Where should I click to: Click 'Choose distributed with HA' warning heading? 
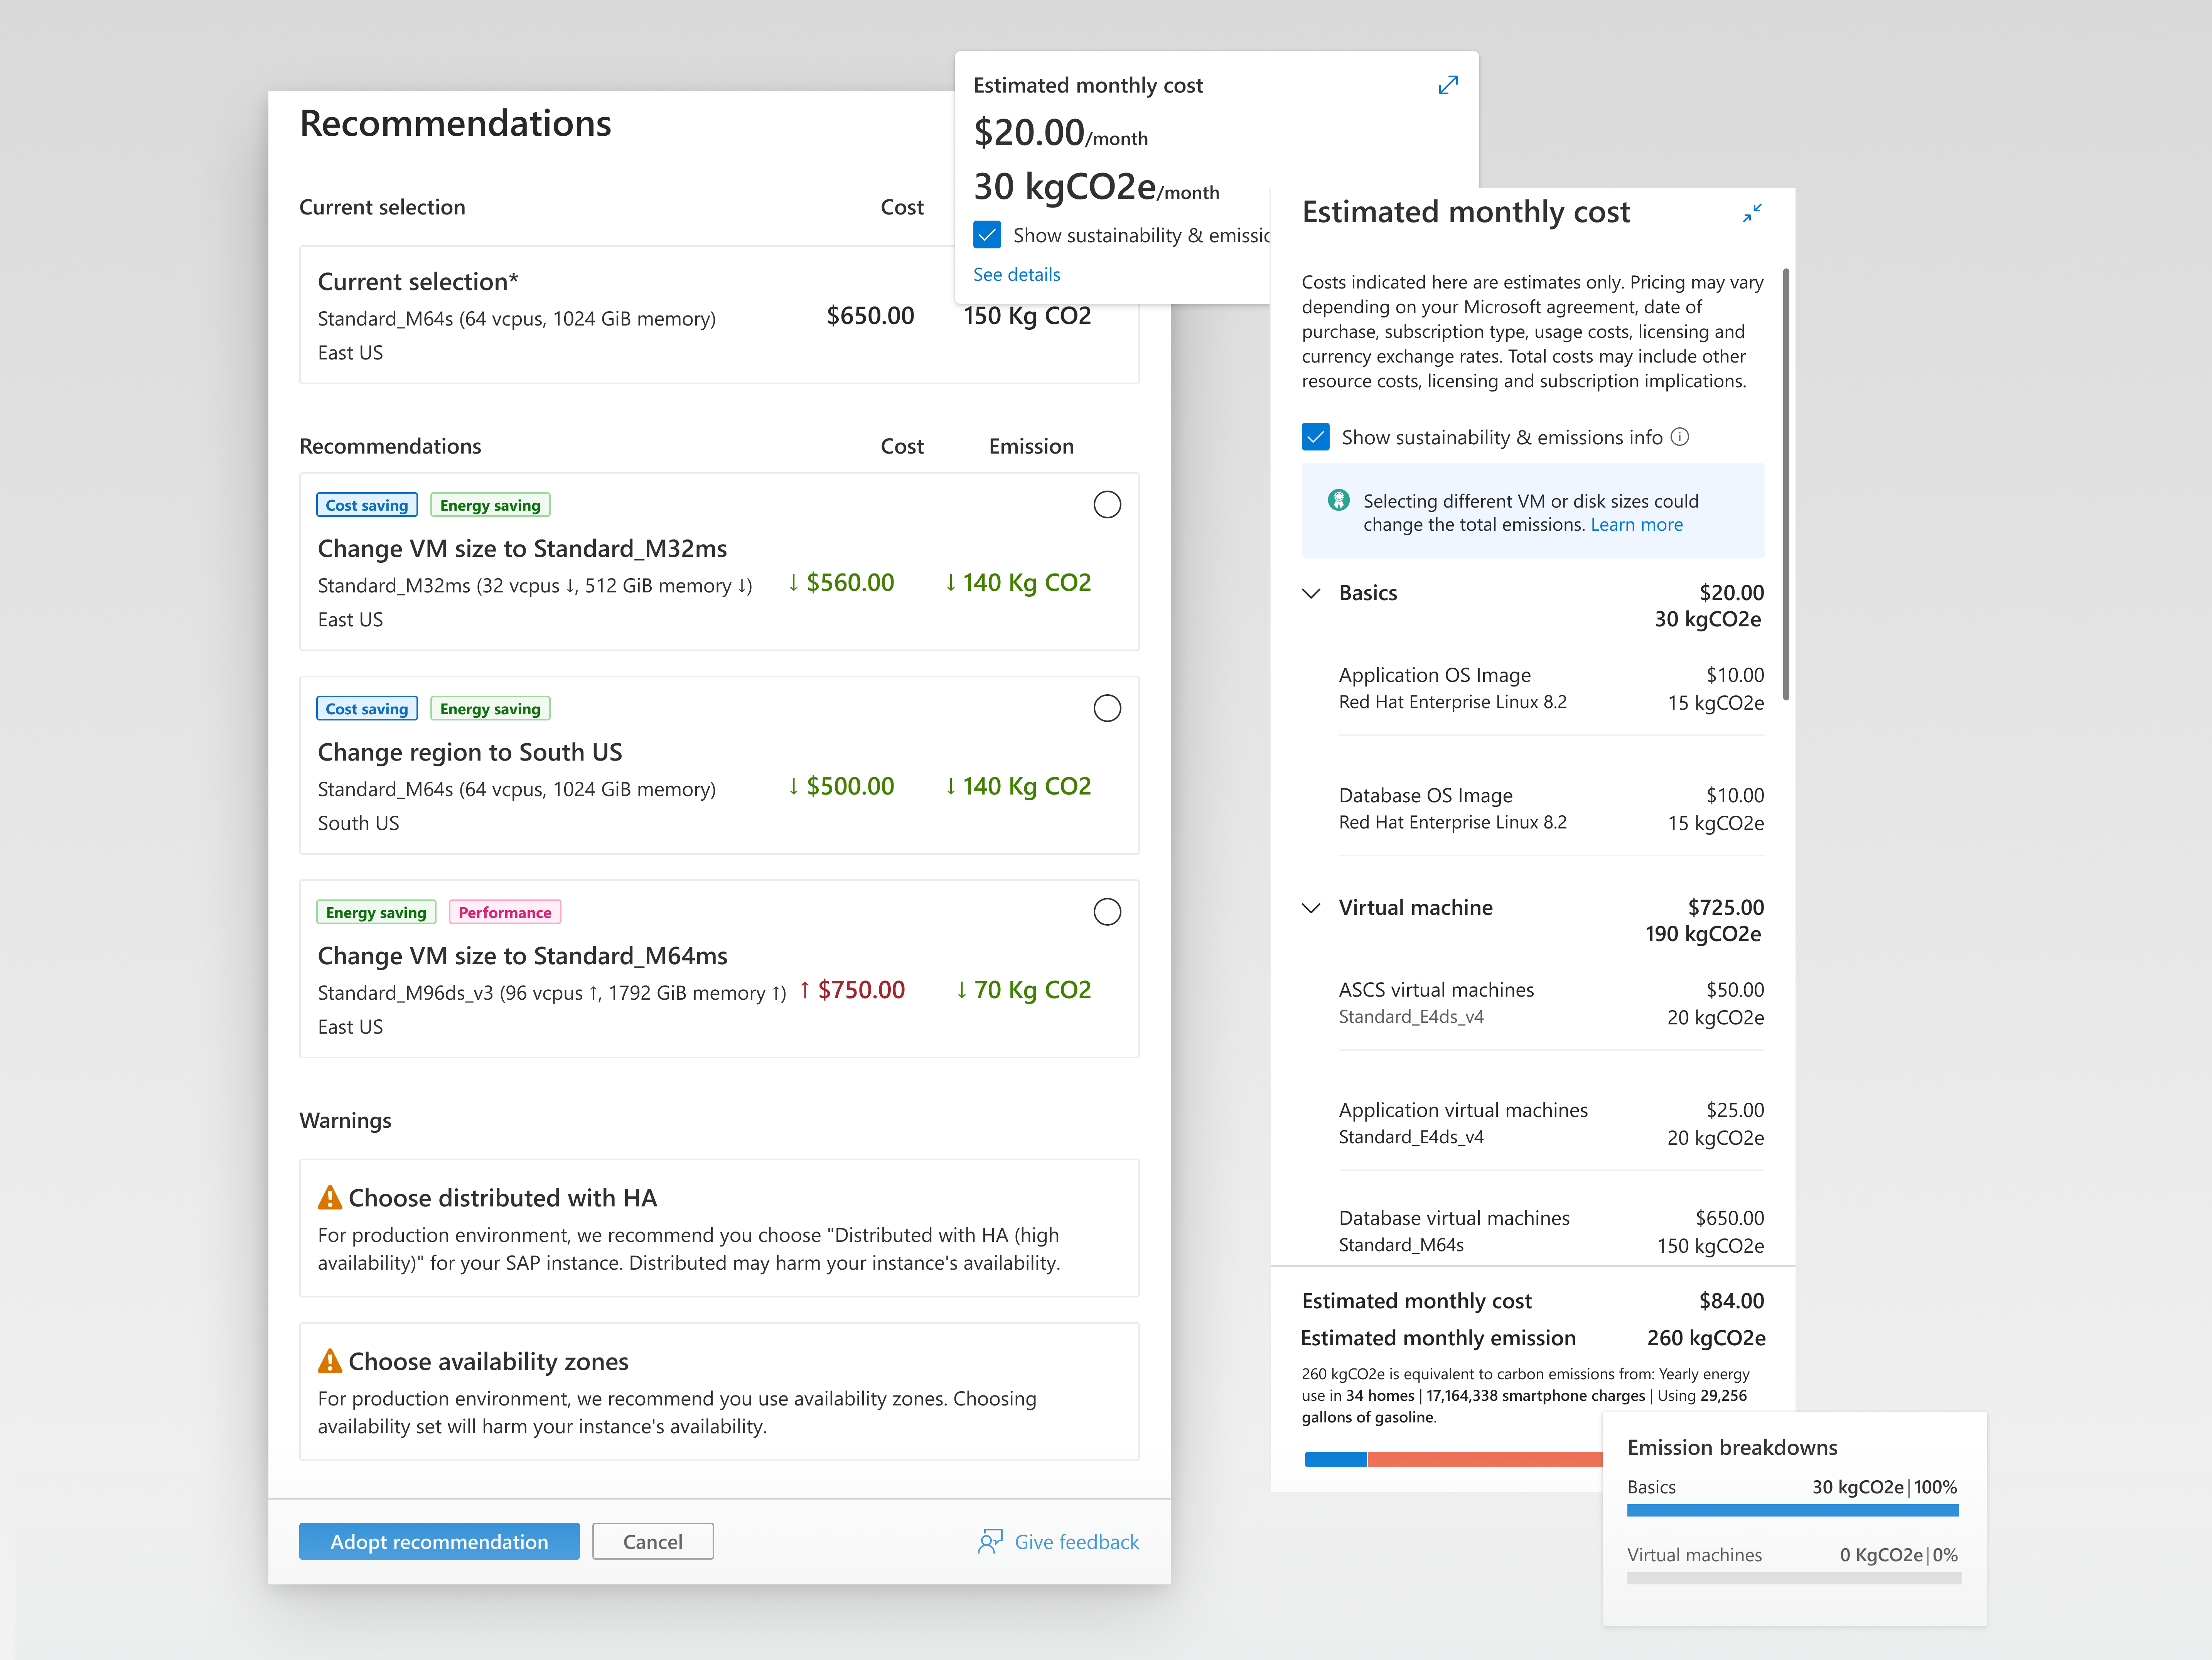click(x=502, y=1198)
